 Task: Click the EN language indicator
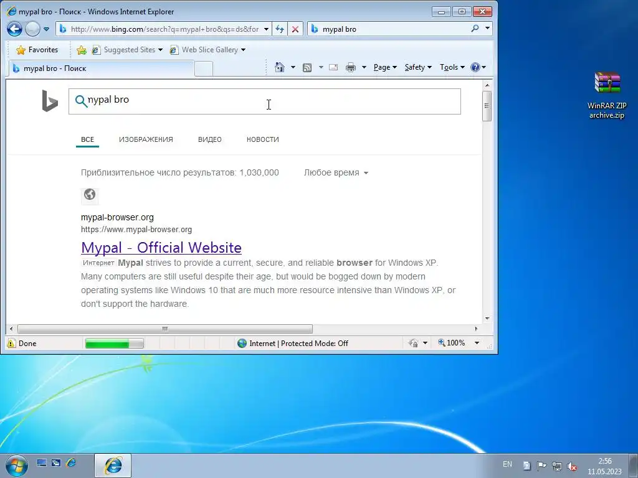pyautogui.click(x=507, y=464)
